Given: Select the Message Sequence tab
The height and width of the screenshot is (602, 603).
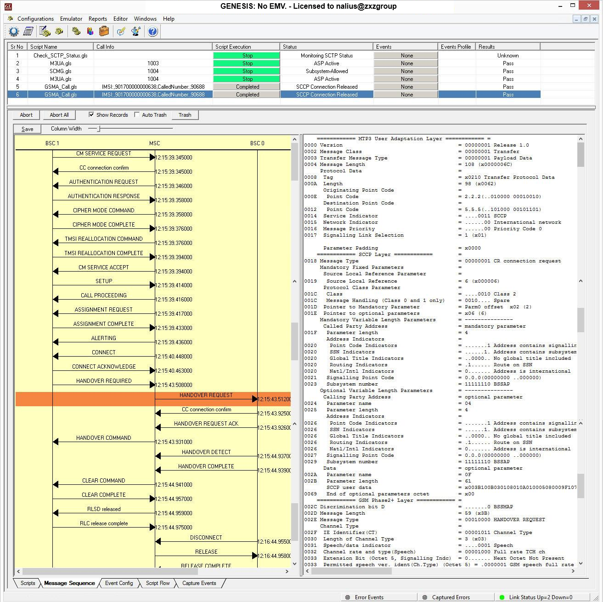Looking at the screenshot, I should click(69, 583).
